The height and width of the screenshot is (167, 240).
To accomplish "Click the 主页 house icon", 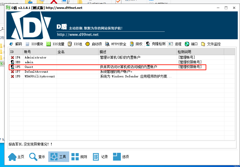I will pos(12,157).
